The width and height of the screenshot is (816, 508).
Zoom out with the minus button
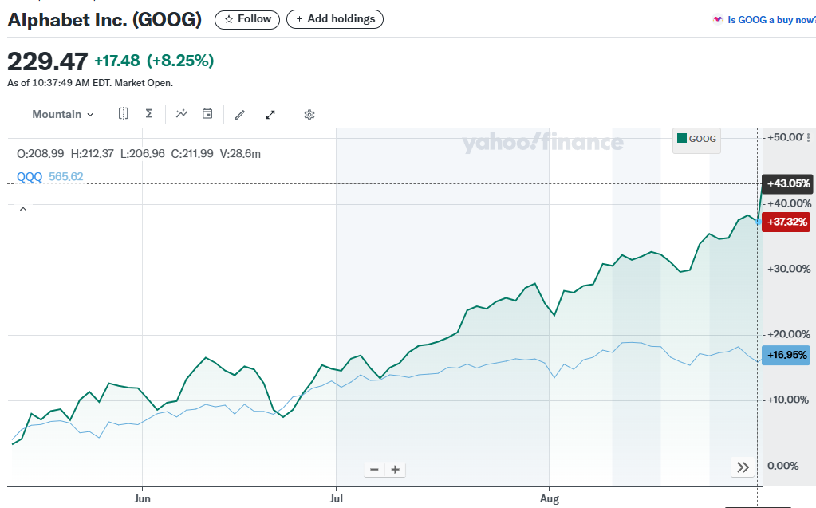click(374, 469)
